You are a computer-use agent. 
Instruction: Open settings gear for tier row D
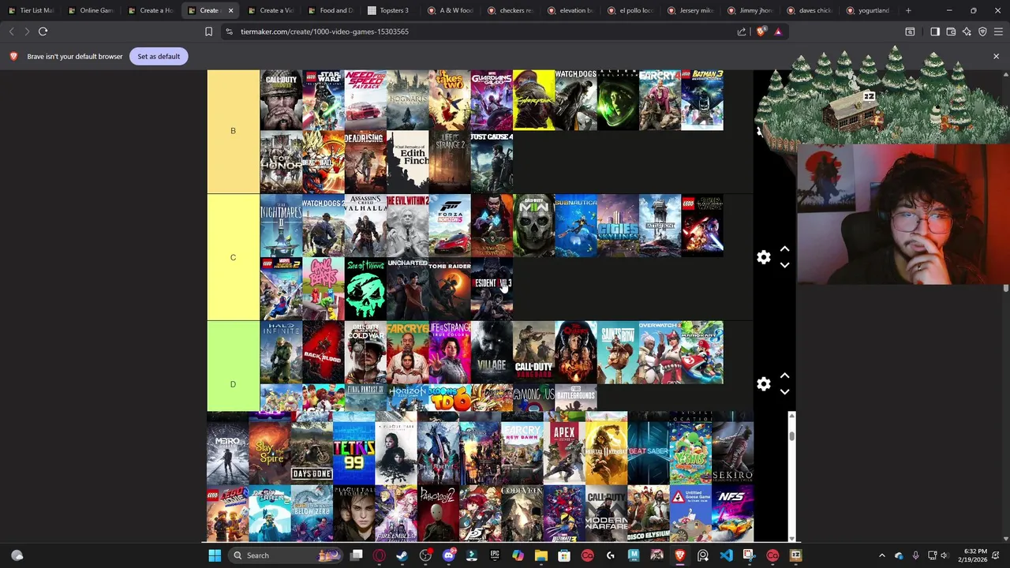tap(764, 384)
